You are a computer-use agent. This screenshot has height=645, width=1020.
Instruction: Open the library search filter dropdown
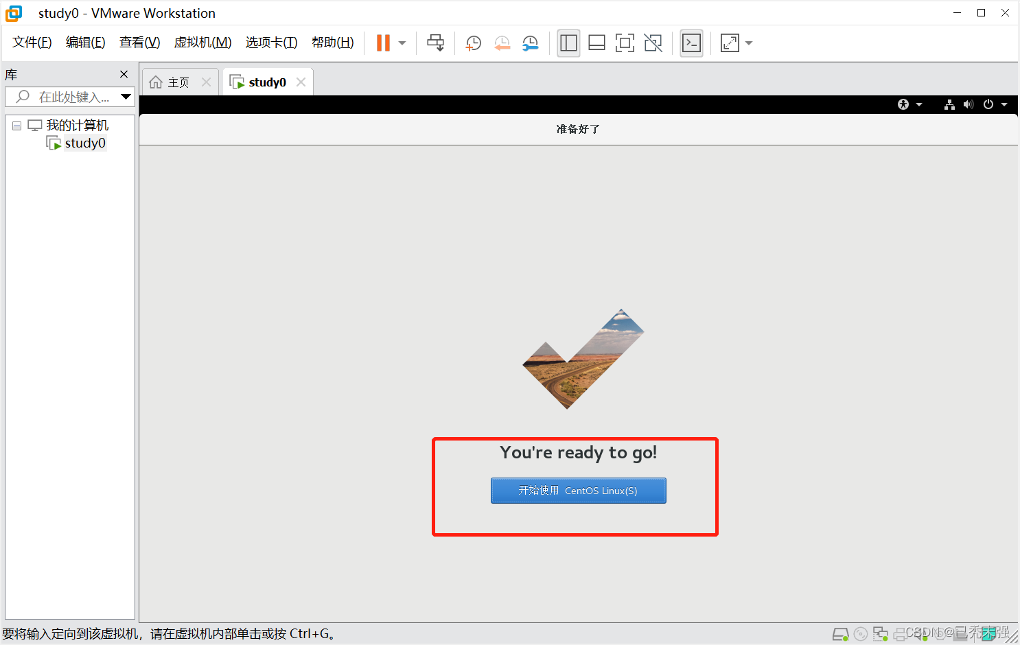pos(126,97)
